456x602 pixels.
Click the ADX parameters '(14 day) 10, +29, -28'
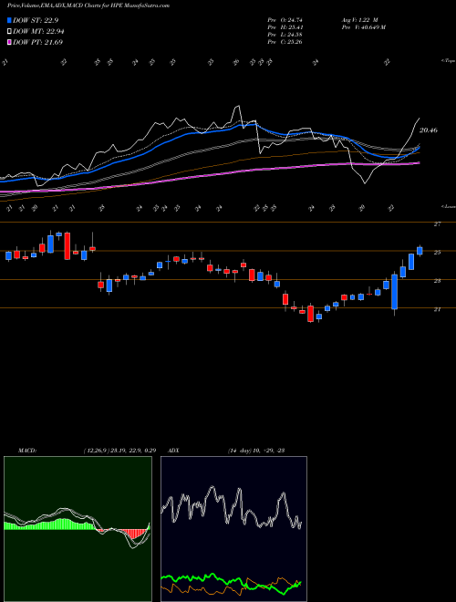pos(255,451)
